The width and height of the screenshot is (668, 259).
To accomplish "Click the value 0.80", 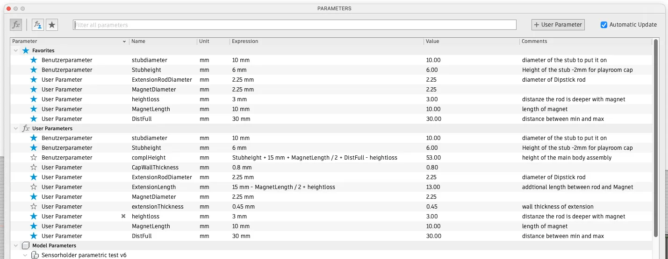I will pyautogui.click(x=432, y=168).
